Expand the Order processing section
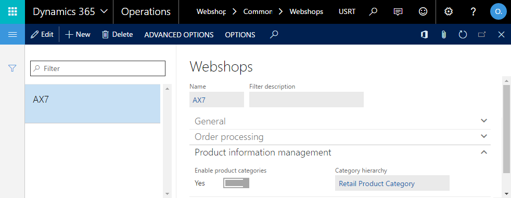 tap(340, 137)
